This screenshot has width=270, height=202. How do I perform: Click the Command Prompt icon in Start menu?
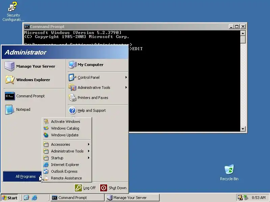pyautogui.click(x=9, y=96)
